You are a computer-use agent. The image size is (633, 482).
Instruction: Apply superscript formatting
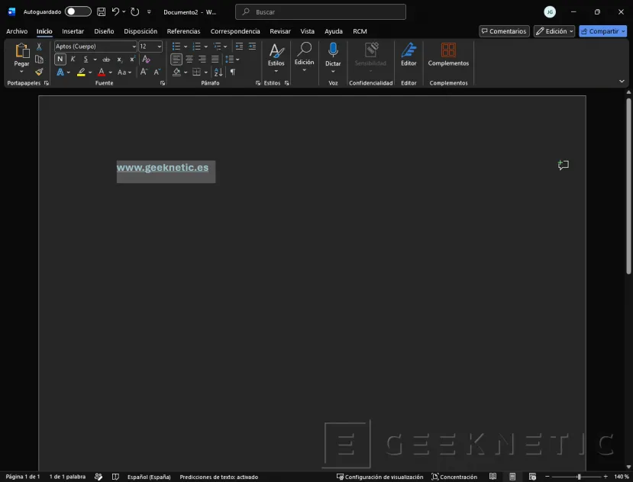click(132, 59)
